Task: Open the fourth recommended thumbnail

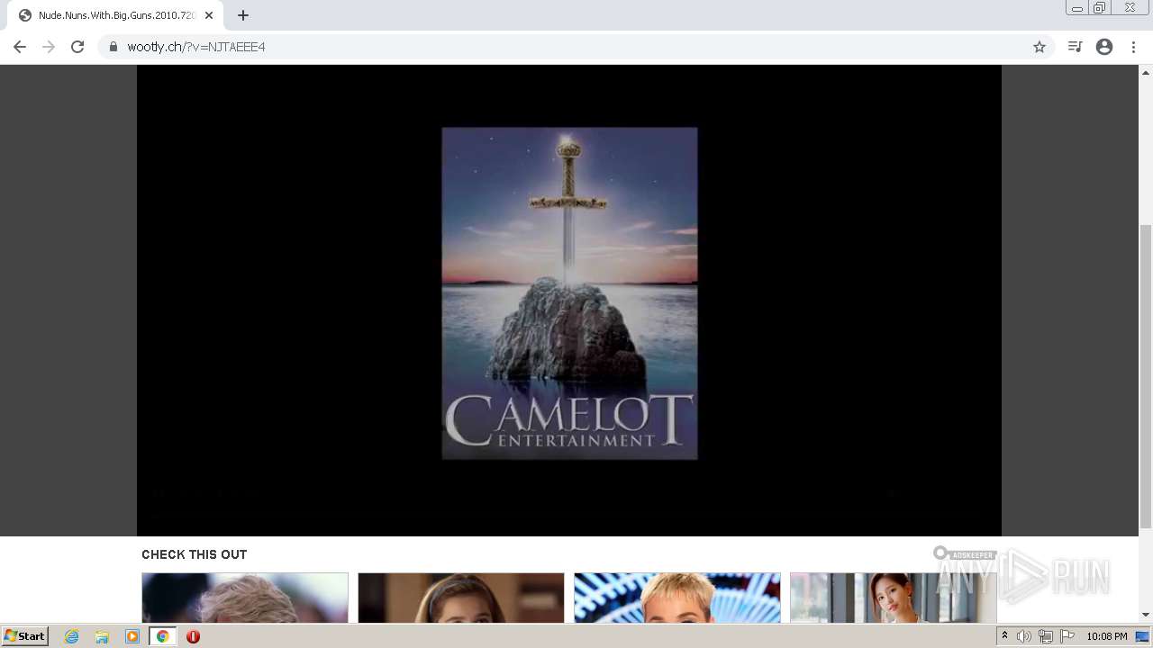Action: (894, 598)
